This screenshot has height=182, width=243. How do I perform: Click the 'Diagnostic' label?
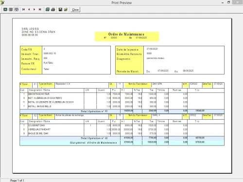[x=123, y=59]
